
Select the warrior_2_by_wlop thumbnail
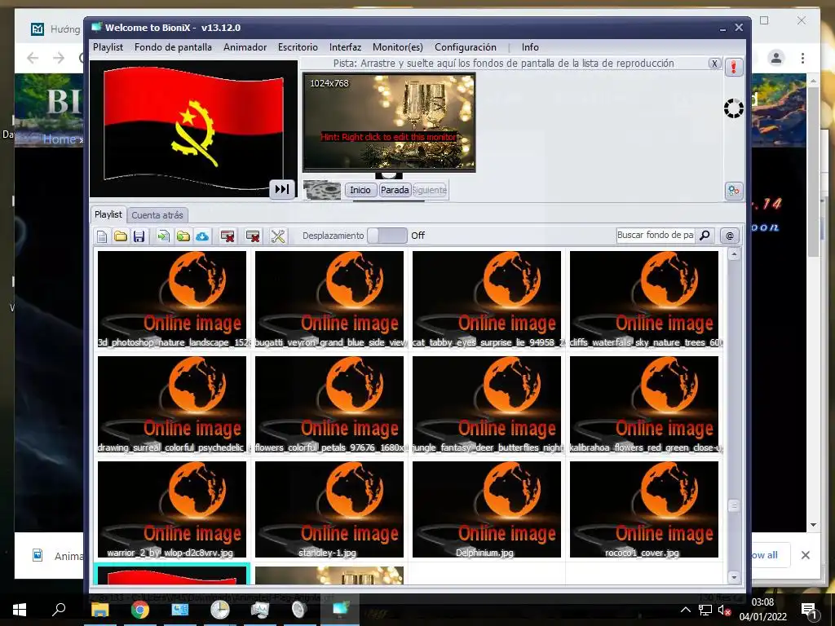click(172, 509)
